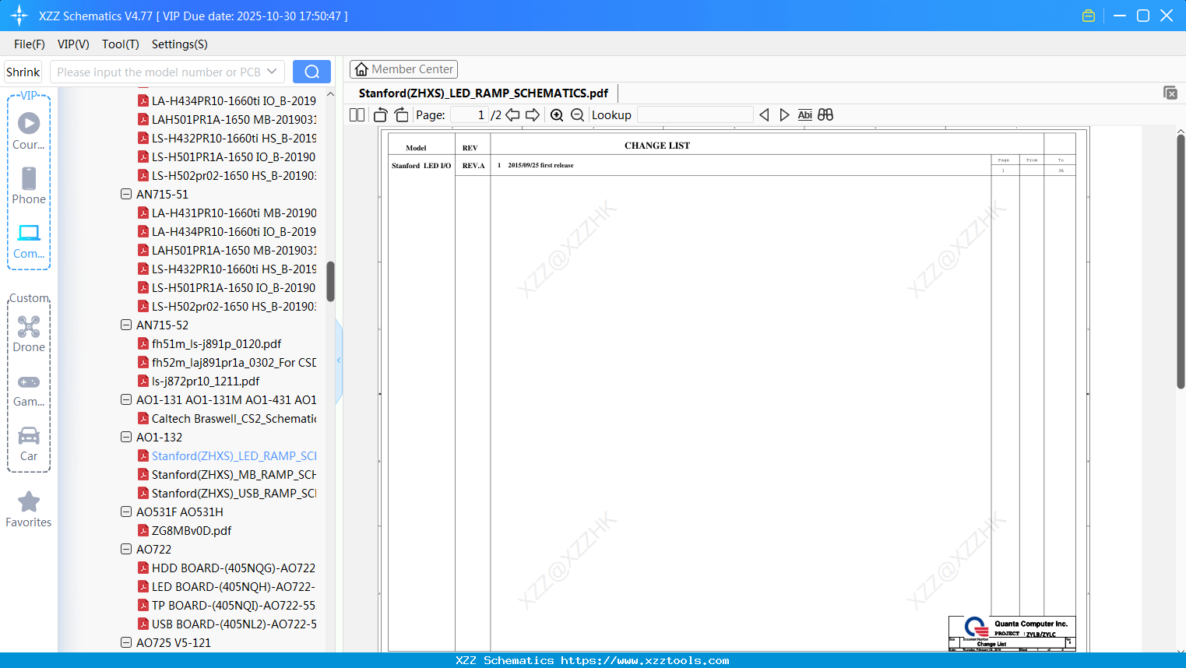Select the Phone category icon
Viewport: 1186px width, 668px height.
click(x=29, y=186)
